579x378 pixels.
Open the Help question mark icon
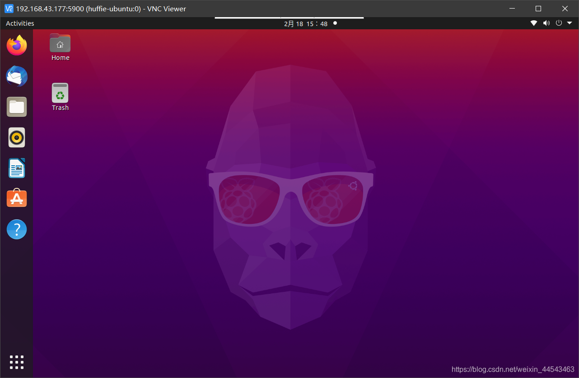pos(17,229)
